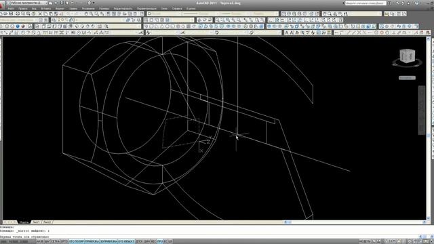Screen dimensions: 434x244
Task: Open the Linetype Control dropdown
Action: (x=201, y=14)
